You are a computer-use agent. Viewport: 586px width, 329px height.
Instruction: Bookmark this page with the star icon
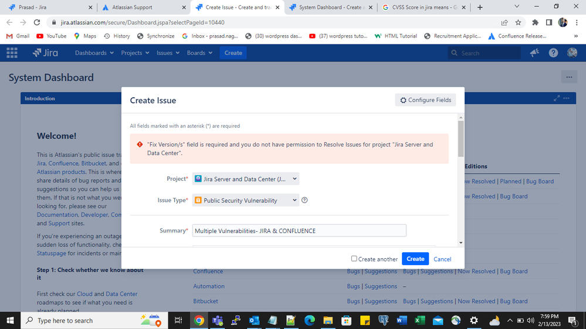point(518,22)
